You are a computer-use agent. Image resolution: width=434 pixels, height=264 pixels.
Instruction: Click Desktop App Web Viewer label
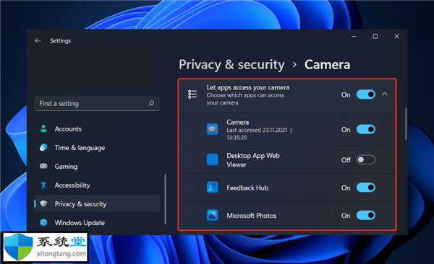[x=253, y=160]
